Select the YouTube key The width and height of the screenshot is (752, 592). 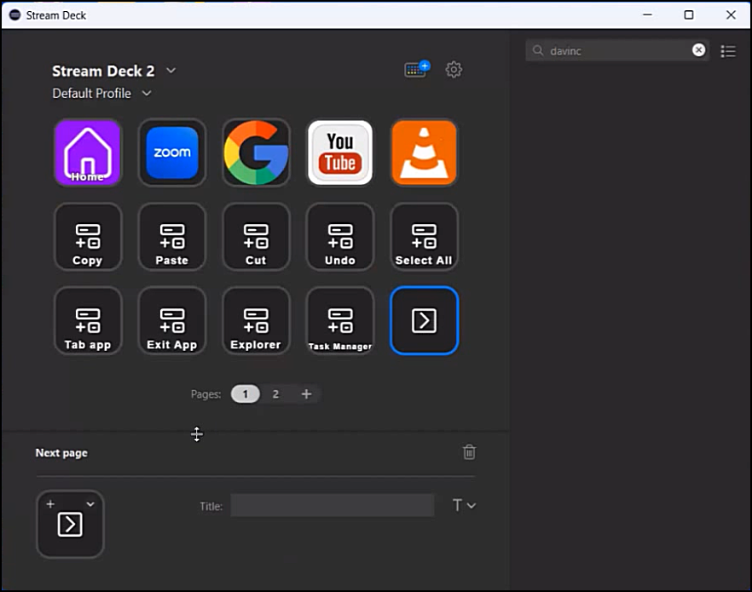(x=340, y=152)
